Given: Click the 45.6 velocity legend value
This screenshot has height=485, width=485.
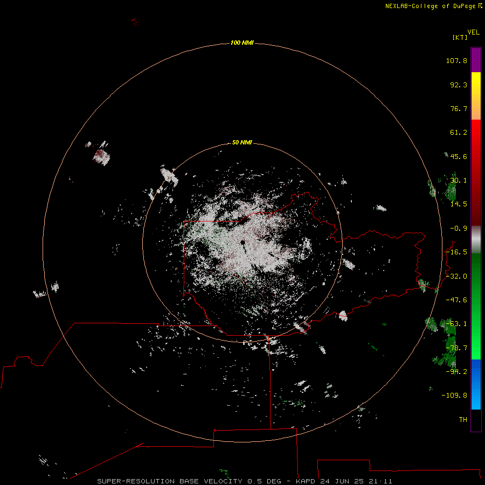Looking at the screenshot, I should point(459,156).
